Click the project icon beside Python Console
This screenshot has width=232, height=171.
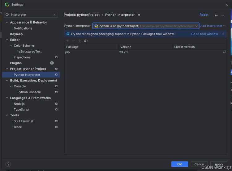(x=56, y=92)
